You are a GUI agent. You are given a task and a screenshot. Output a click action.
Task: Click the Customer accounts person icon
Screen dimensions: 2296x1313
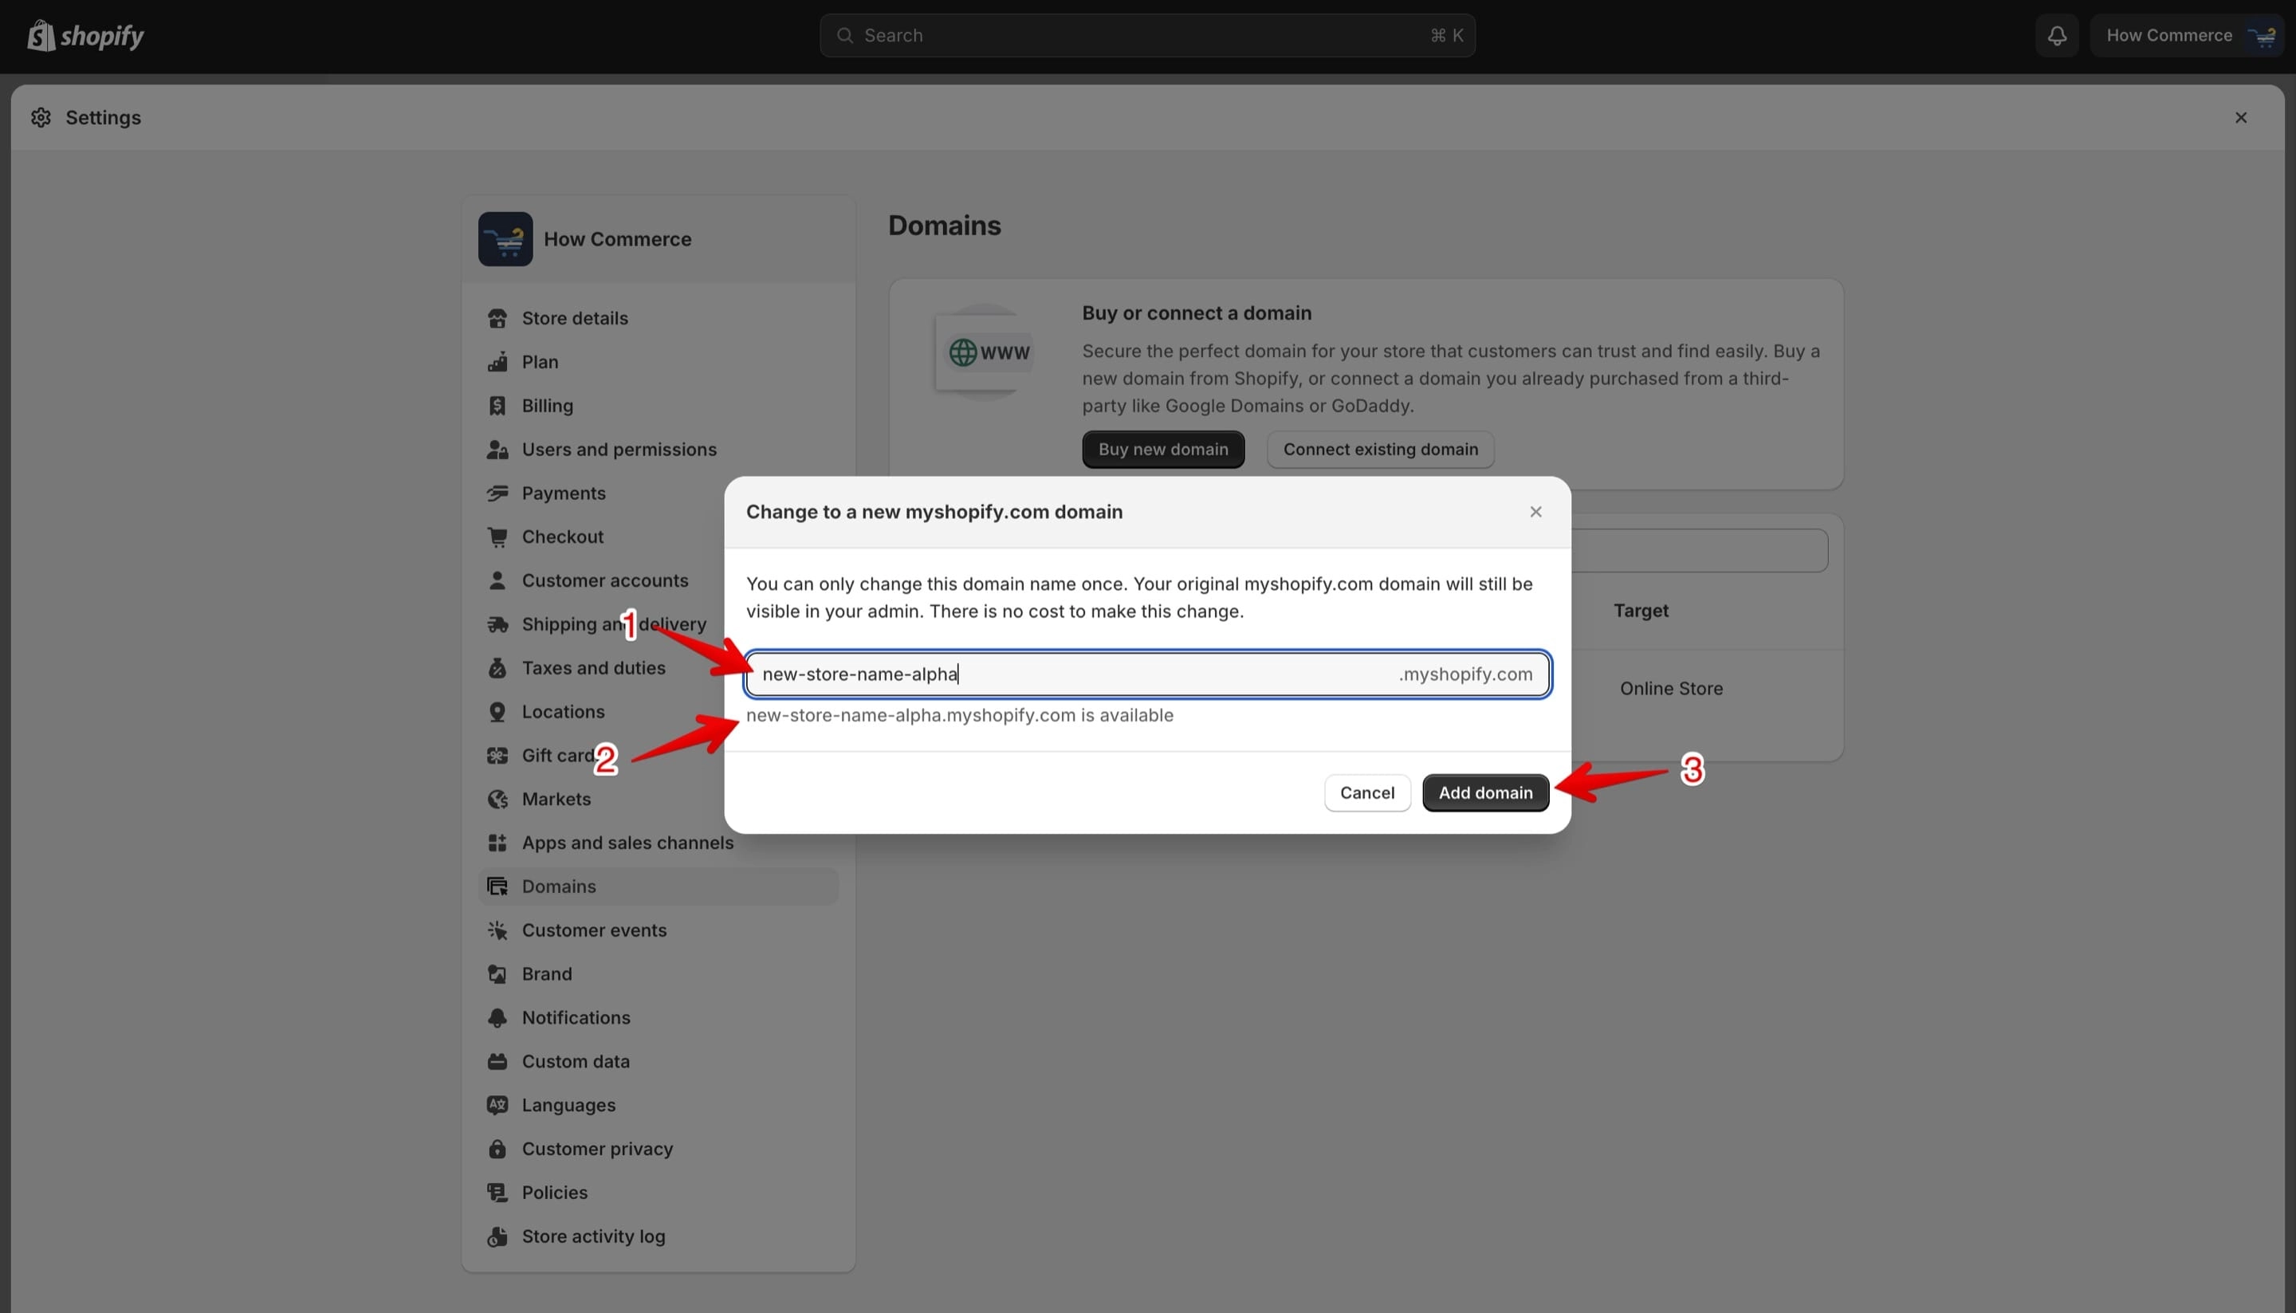pyautogui.click(x=497, y=580)
